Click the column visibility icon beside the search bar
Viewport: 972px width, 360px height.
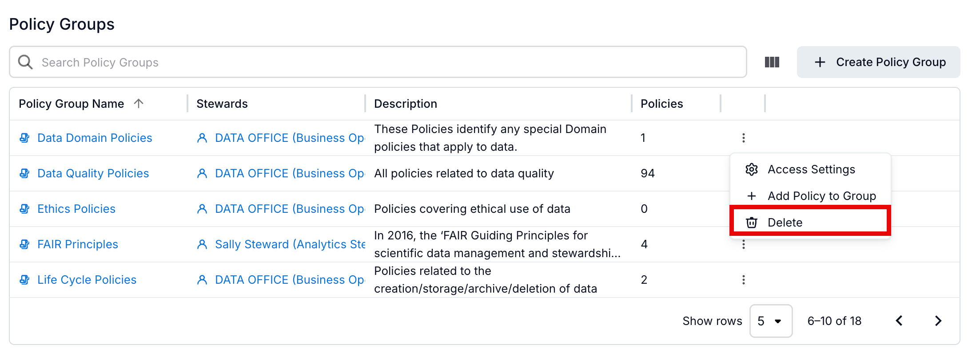point(772,62)
